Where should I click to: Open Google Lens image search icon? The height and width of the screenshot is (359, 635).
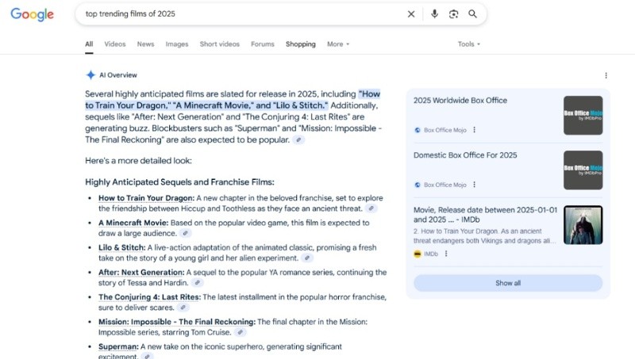point(453,14)
